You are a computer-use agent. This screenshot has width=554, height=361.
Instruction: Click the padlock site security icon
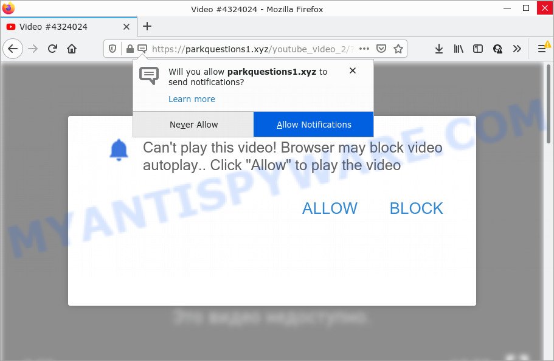[x=130, y=49]
